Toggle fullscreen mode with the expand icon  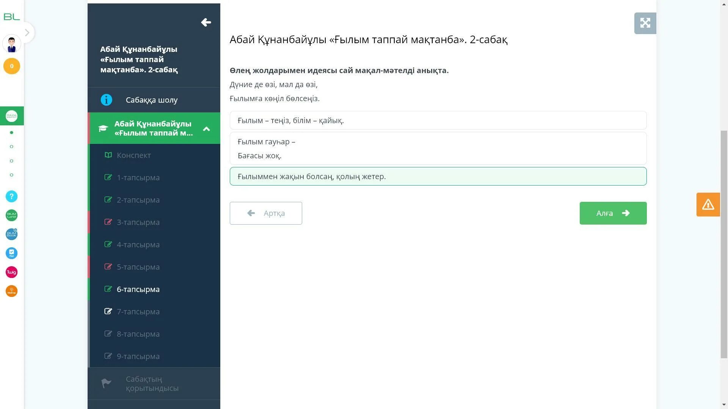(645, 23)
